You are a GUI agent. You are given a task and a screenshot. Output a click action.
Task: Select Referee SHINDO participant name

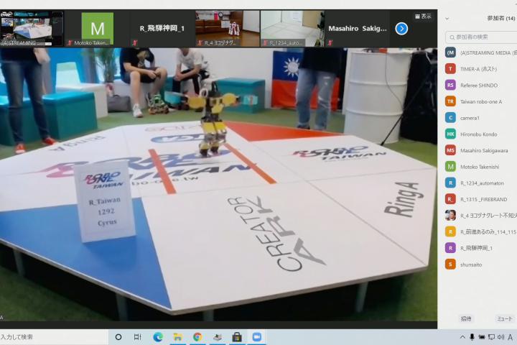(479, 86)
